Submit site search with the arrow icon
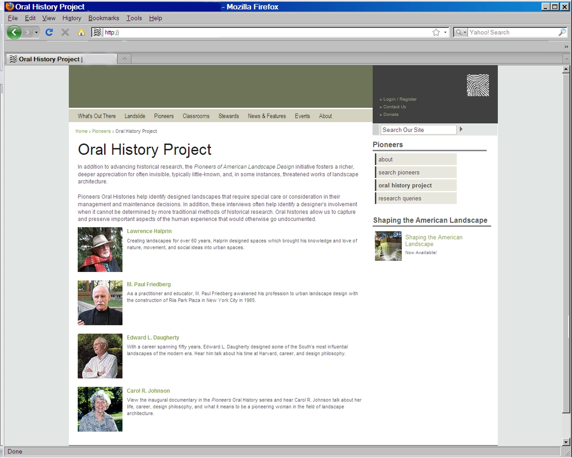The width and height of the screenshot is (572, 458). pos(461,129)
